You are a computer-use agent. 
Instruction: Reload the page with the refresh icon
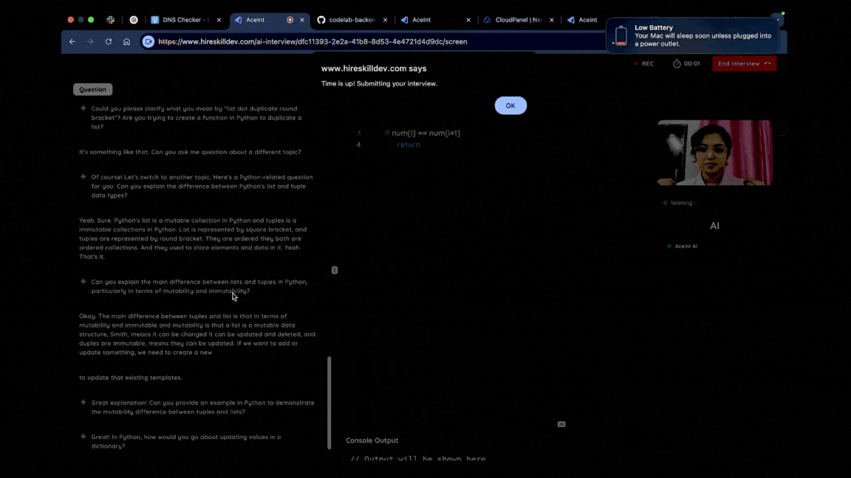tap(109, 42)
